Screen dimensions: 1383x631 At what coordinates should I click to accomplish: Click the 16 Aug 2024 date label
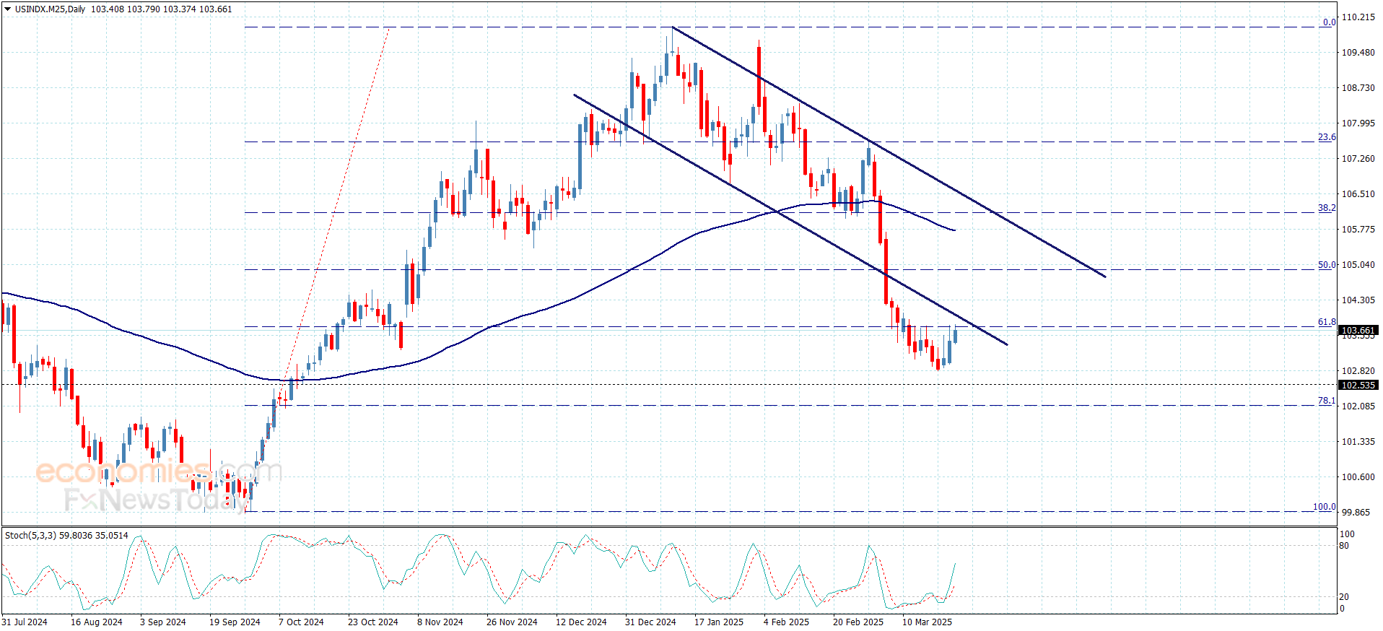click(97, 622)
